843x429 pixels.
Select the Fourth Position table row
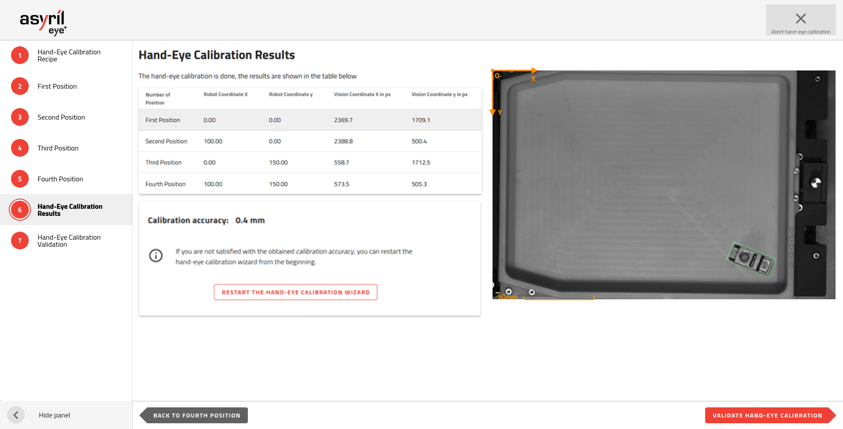point(310,184)
